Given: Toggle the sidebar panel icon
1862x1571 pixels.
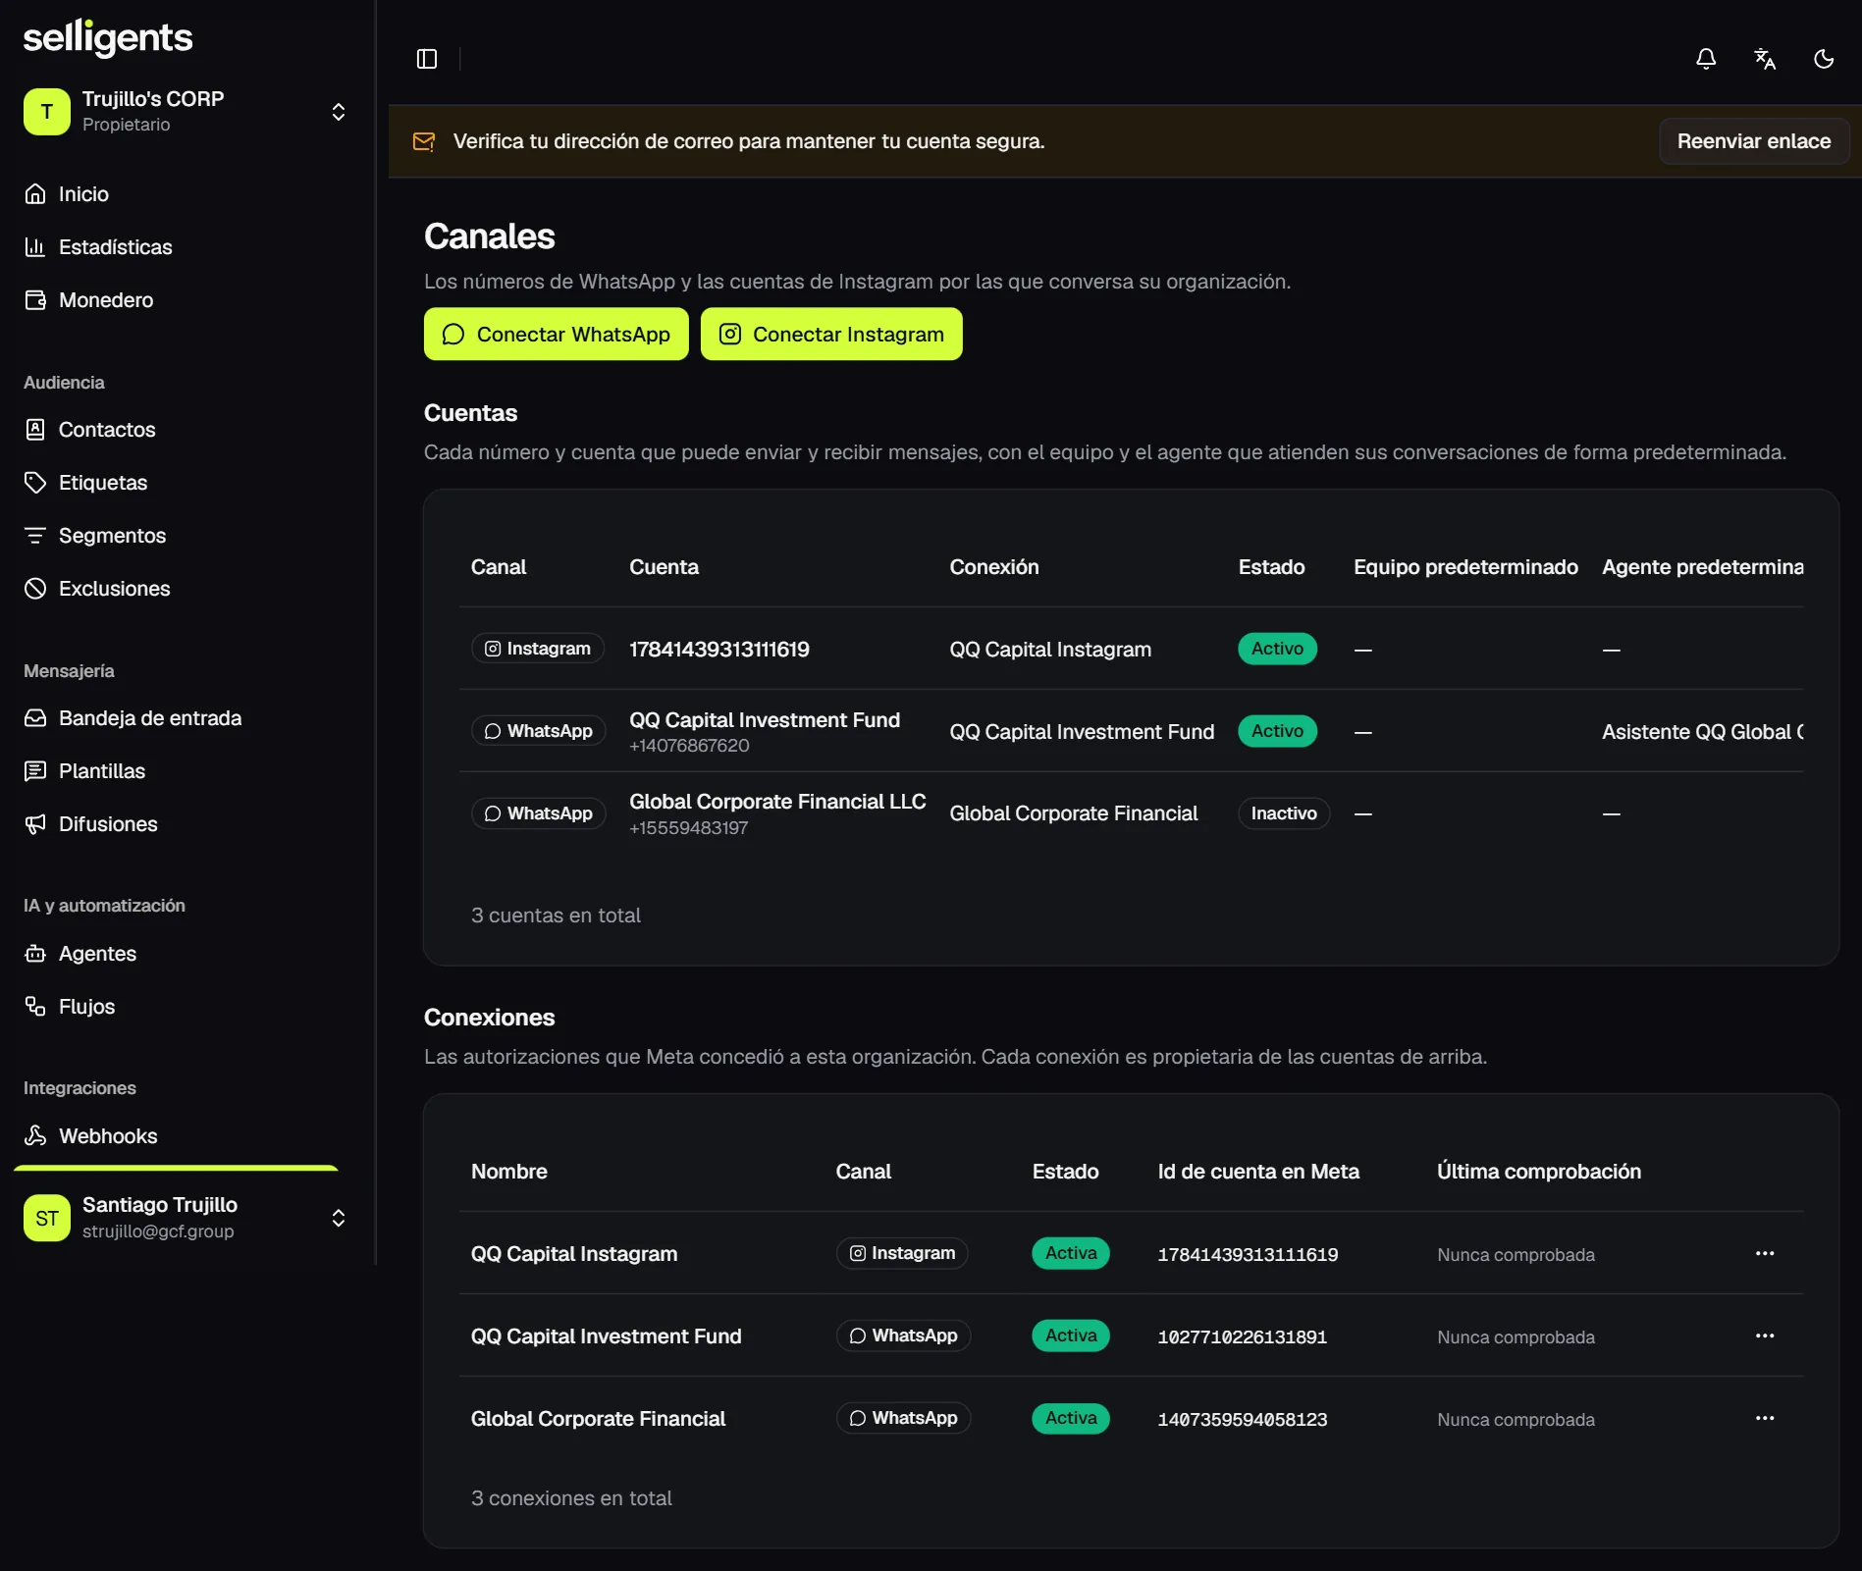Looking at the screenshot, I should 427,59.
